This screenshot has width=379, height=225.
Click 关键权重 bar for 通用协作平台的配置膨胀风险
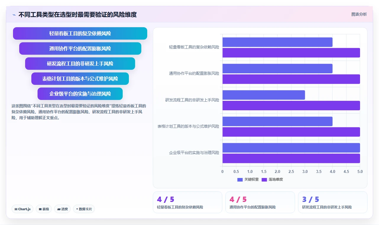point(277,69)
